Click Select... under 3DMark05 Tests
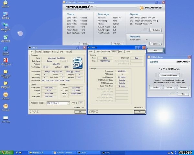Image resolution: width=194 pixels, height=155 pixels. (x=86, y=44)
